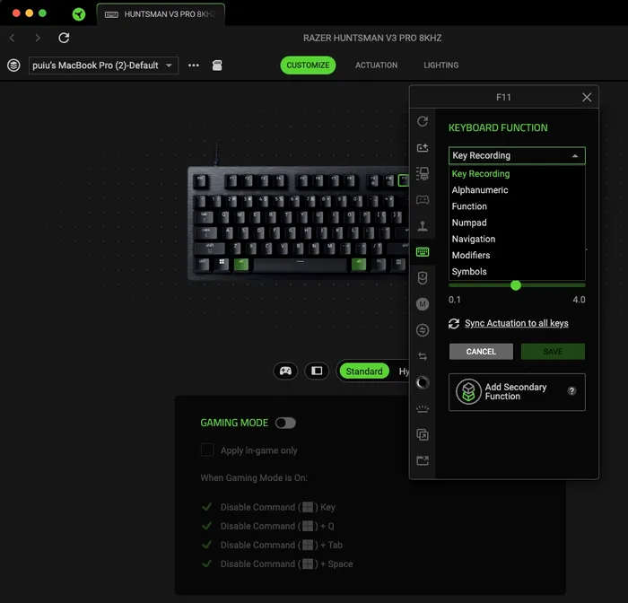Click Sync Actuation to all keys link
Image resolution: width=628 pixels, height=603 pixels.
(x=516, y=323)
